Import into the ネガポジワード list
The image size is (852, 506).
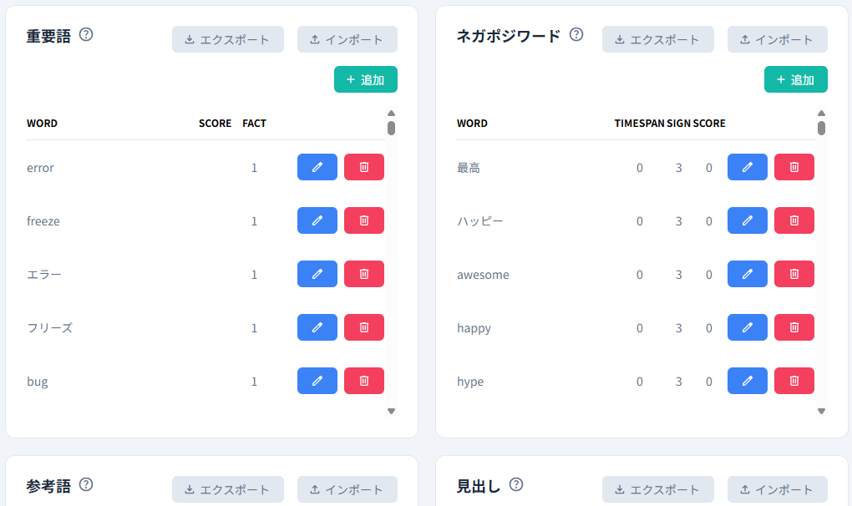tap(777, 39)
